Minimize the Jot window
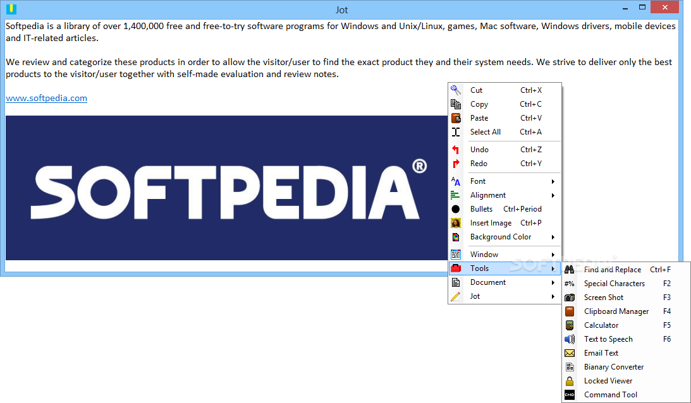The image size is (691, 403). [x=625, y=8]
